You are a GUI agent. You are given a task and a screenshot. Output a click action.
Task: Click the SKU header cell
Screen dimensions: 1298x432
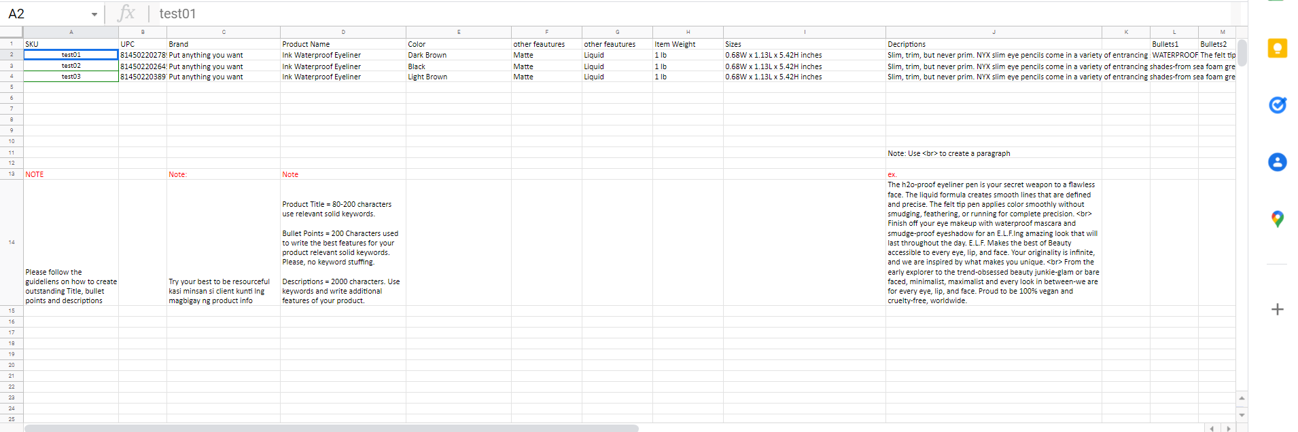pyautogui.click(x=71, y=44)
